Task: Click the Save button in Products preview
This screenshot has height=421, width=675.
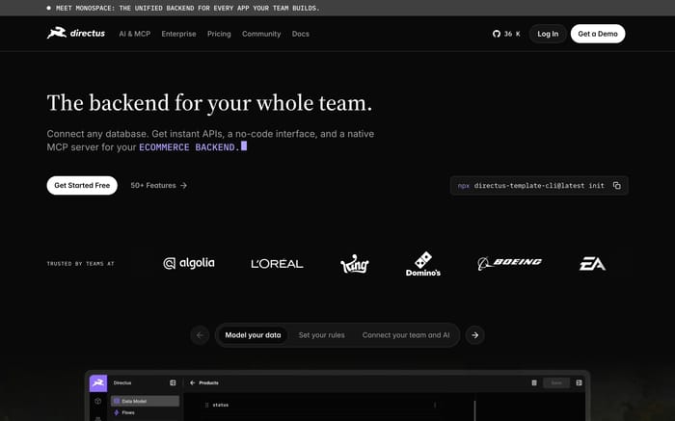Action: pos(556,382)
